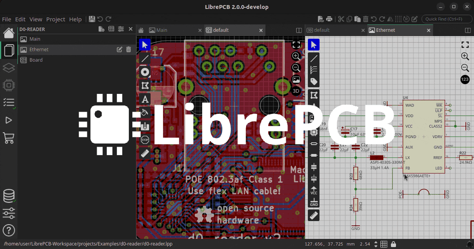Select the schematic Draw Wire tool

[314, 58]
